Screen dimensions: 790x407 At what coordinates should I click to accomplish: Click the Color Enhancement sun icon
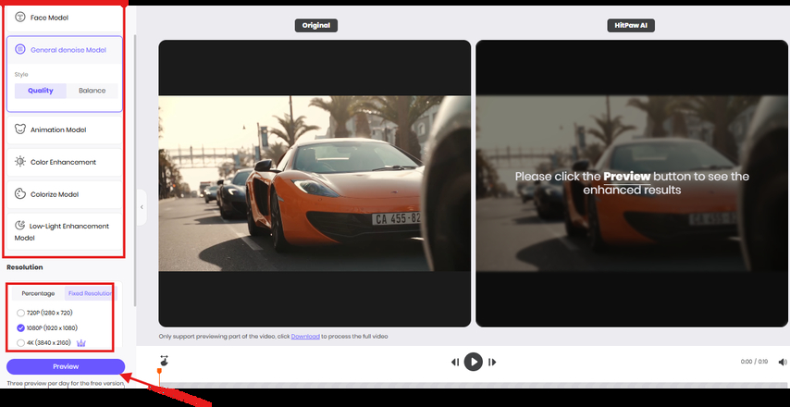[x=20, y=162]
